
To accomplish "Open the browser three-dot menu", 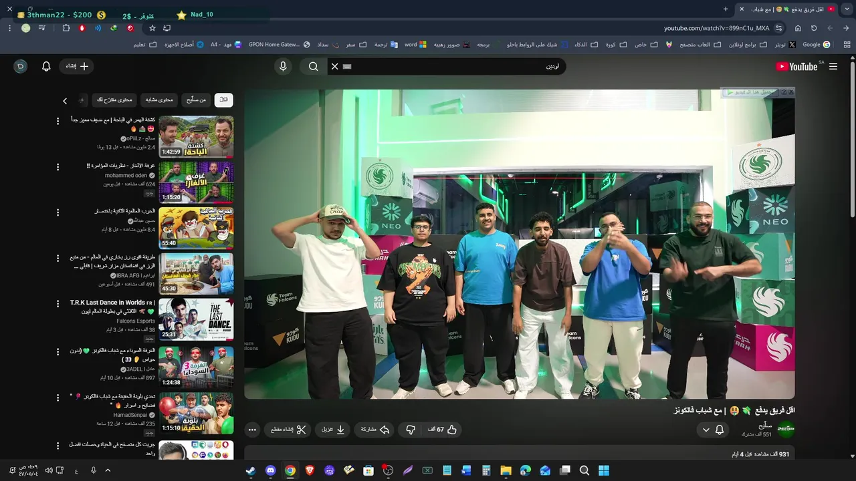I will pos(9,28).
